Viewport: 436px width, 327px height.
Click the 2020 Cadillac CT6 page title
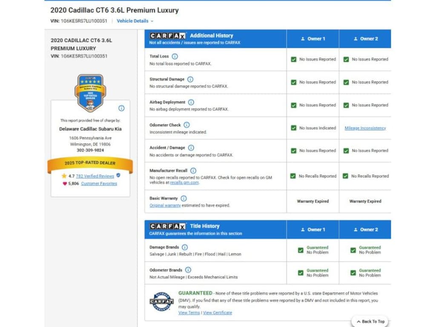click(114, 10)
